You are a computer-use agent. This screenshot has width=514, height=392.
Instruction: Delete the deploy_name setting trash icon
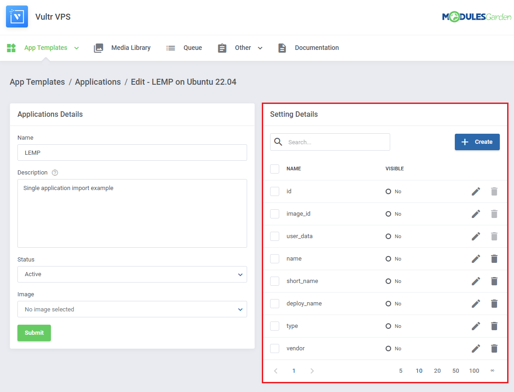tap(494, 304)
